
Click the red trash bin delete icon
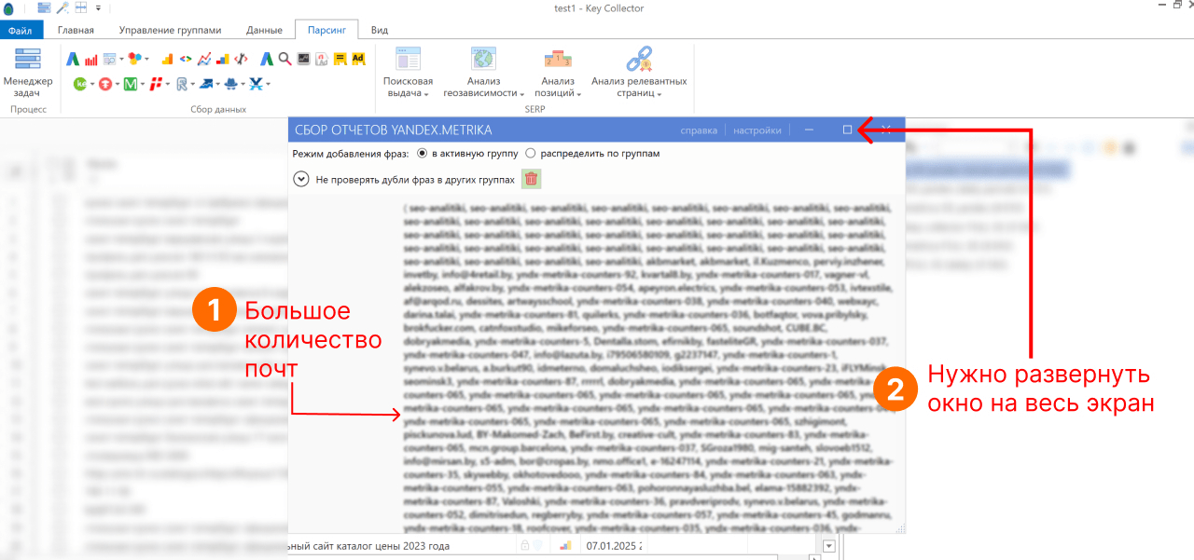point(531,179)
